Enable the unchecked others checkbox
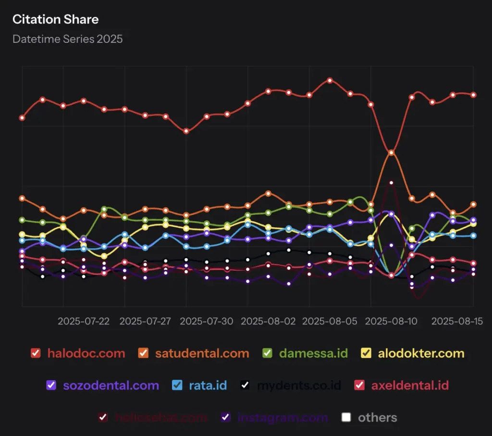The width and height of the screenshot is (492, 436). [x=346, y=417]
